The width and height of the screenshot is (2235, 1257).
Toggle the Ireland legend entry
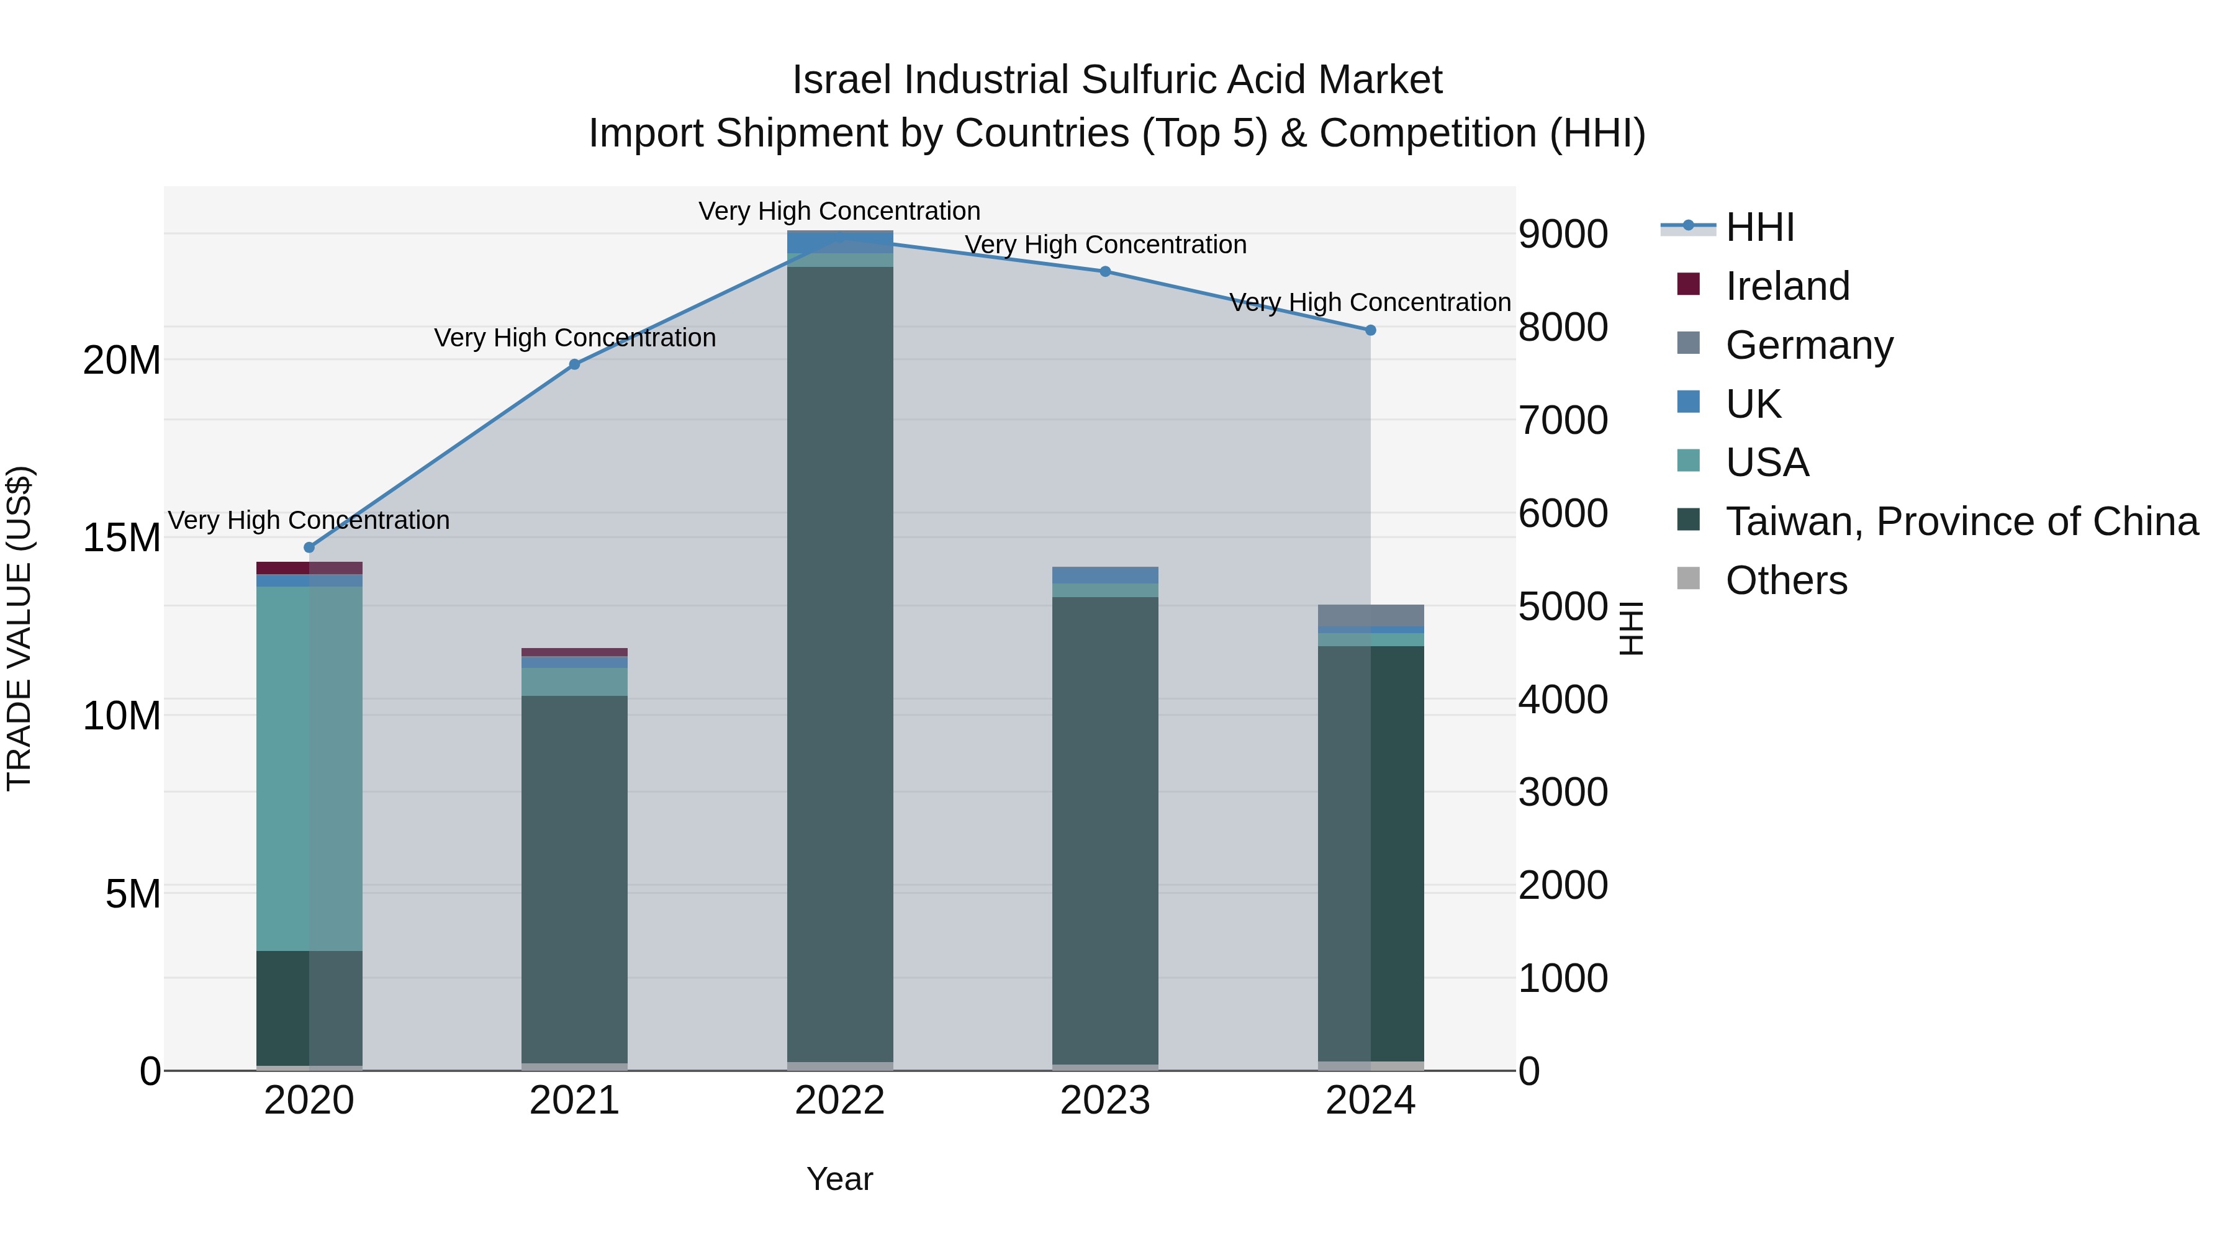[1764, 286]
